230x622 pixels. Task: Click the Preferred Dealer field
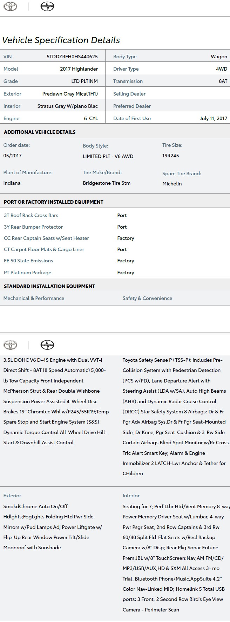pyautogui.click(x=132, y=106)
